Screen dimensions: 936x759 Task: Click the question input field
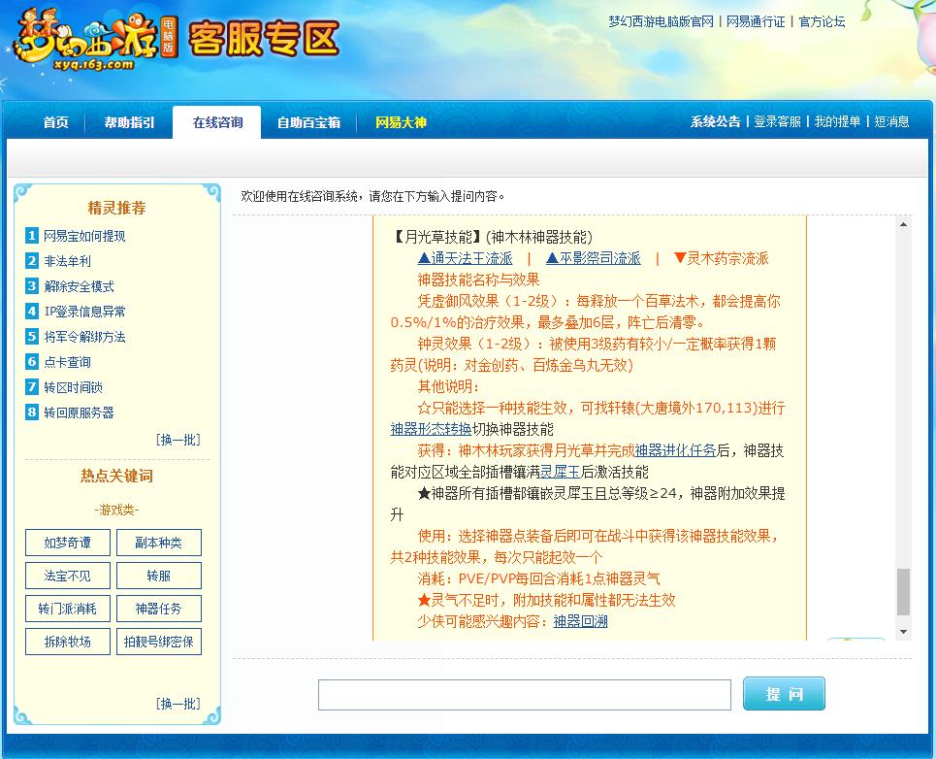[x=526, y=693]
